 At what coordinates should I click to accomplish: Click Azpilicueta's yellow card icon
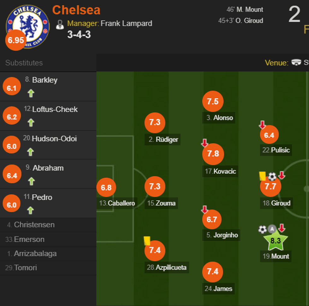[x=147, y=241]
